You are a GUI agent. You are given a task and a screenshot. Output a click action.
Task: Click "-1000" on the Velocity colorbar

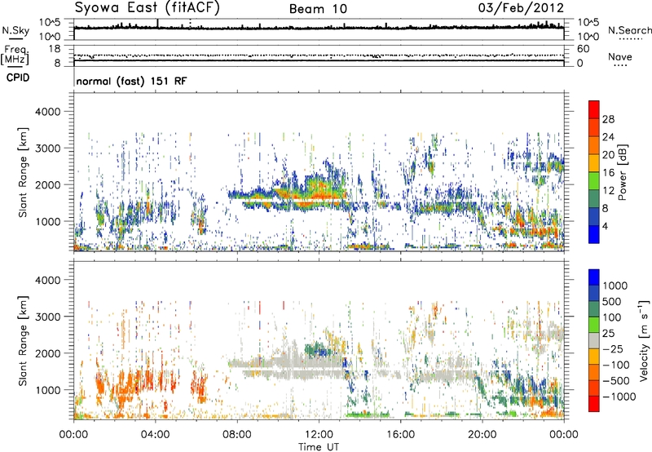coord(619,397)
